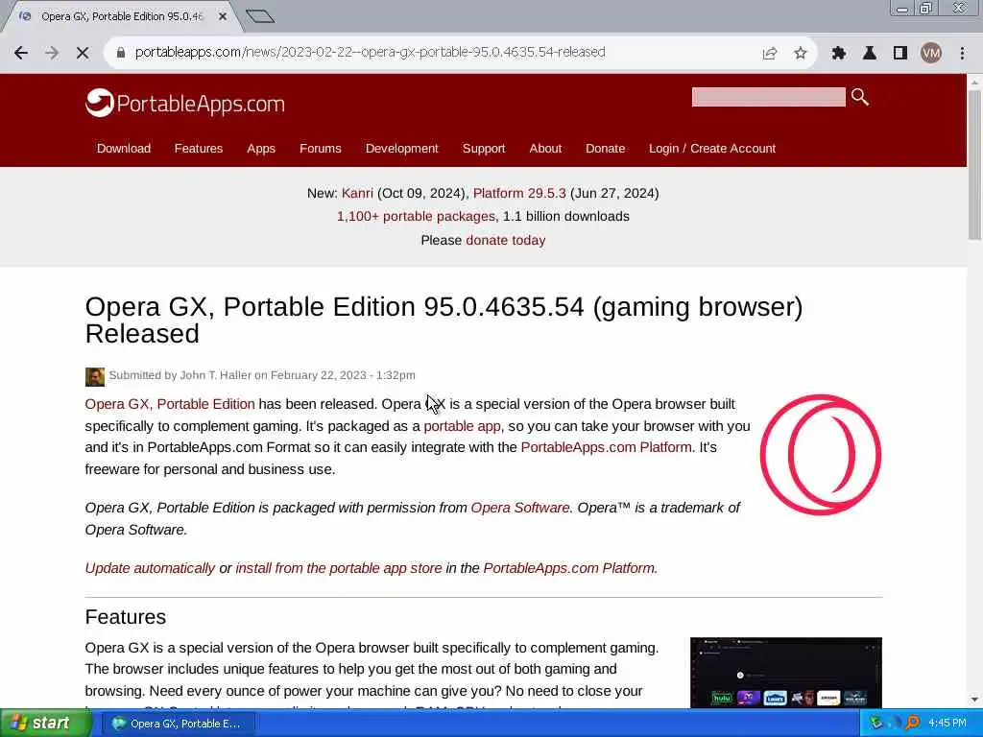Screen dimensions: 983x737
Task: Click the address bar URL
Action: tap(370, 52)
